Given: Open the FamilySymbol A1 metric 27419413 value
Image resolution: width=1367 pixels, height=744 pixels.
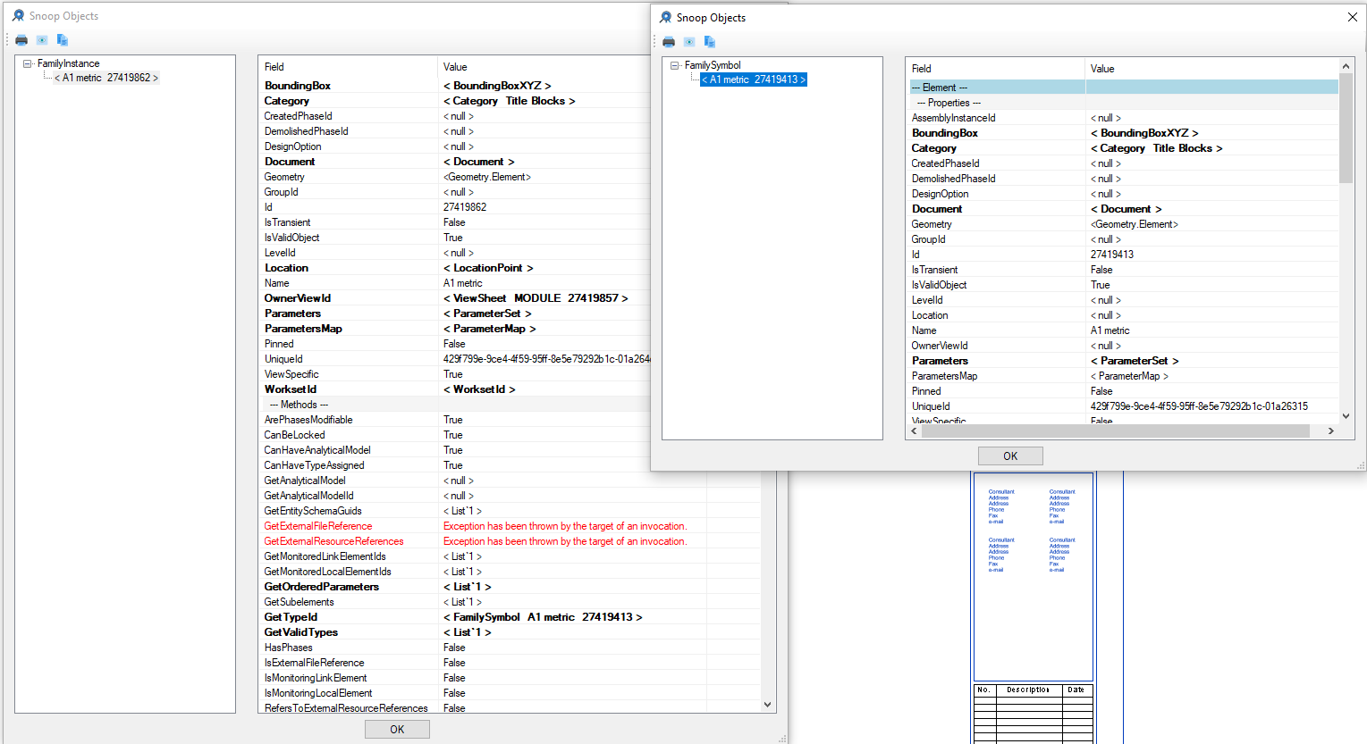Looking at the screenshot, I should (543, 617).
